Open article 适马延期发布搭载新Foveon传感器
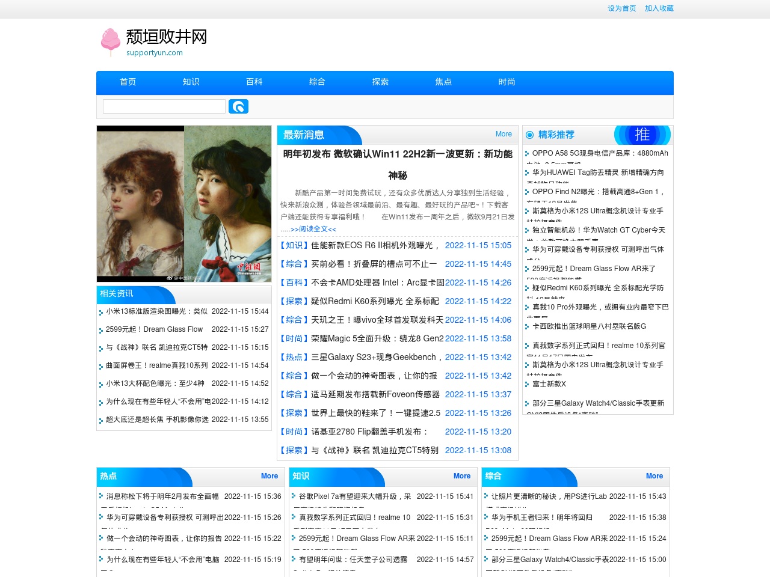 click(x=375, y=394)
